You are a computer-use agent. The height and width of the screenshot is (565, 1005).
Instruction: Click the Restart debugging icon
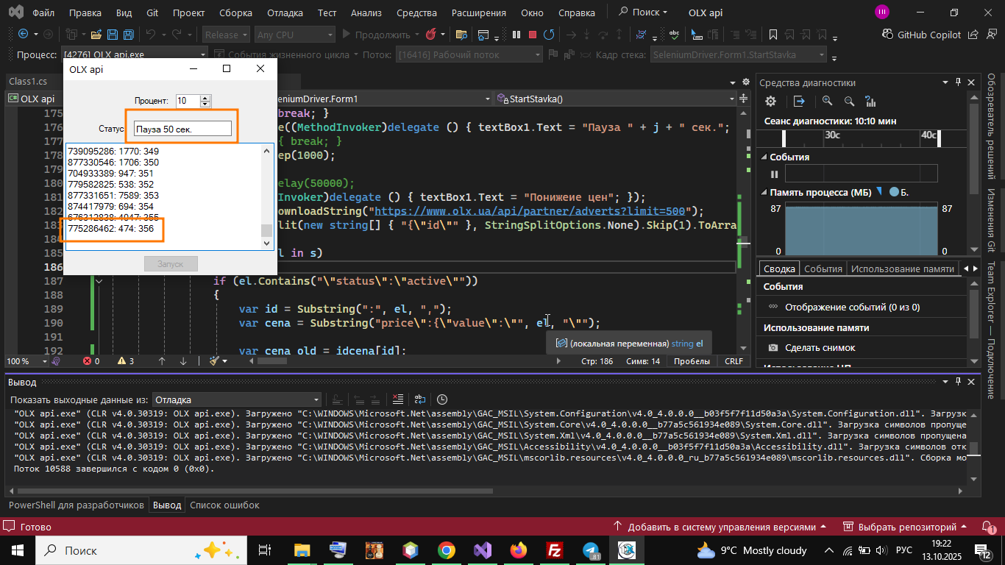549,35
